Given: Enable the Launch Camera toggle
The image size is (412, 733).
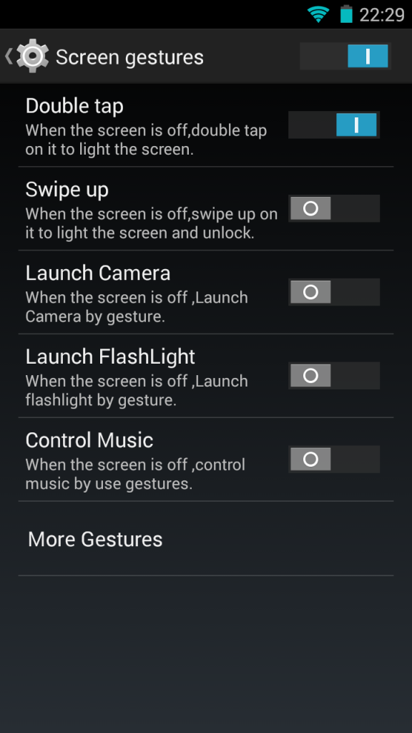Looking at the screenshot, I should (333, 292).
